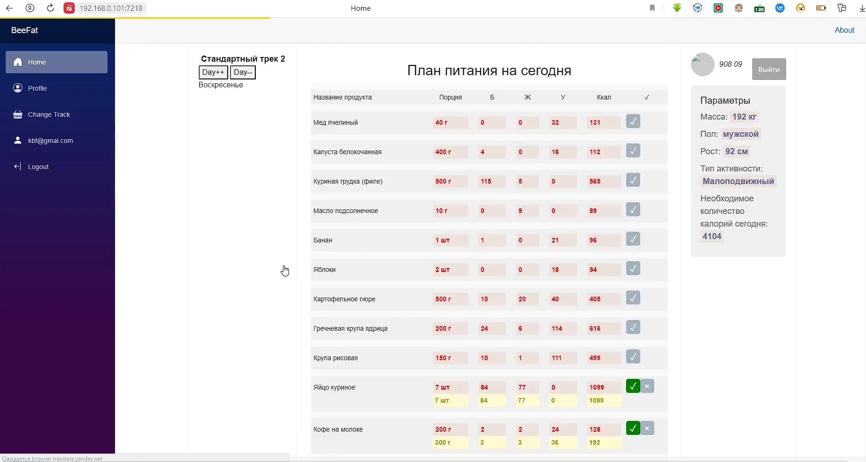Image resolution: width=866 pixels, height=462 pixels.
Task: Click the Change Track basket icon
Action: coord(18,114)
